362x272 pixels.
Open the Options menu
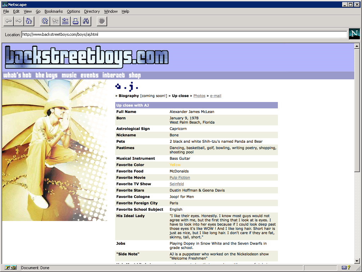74,11
